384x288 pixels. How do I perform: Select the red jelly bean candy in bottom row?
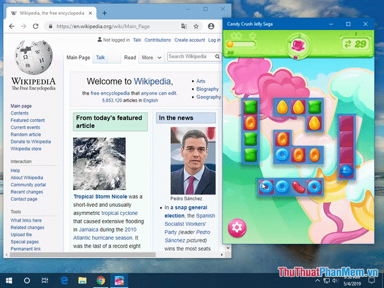(298, 187)
